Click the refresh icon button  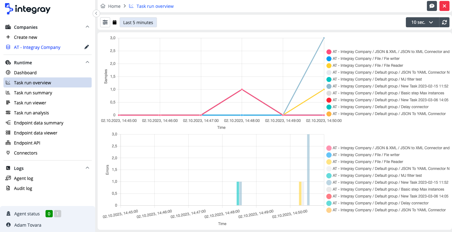pos(444,22)
